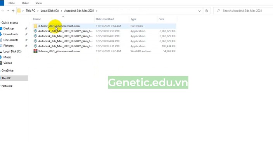Click the File folder type cell
Viewport: 273px width, 142px height.
coord(137,26)
